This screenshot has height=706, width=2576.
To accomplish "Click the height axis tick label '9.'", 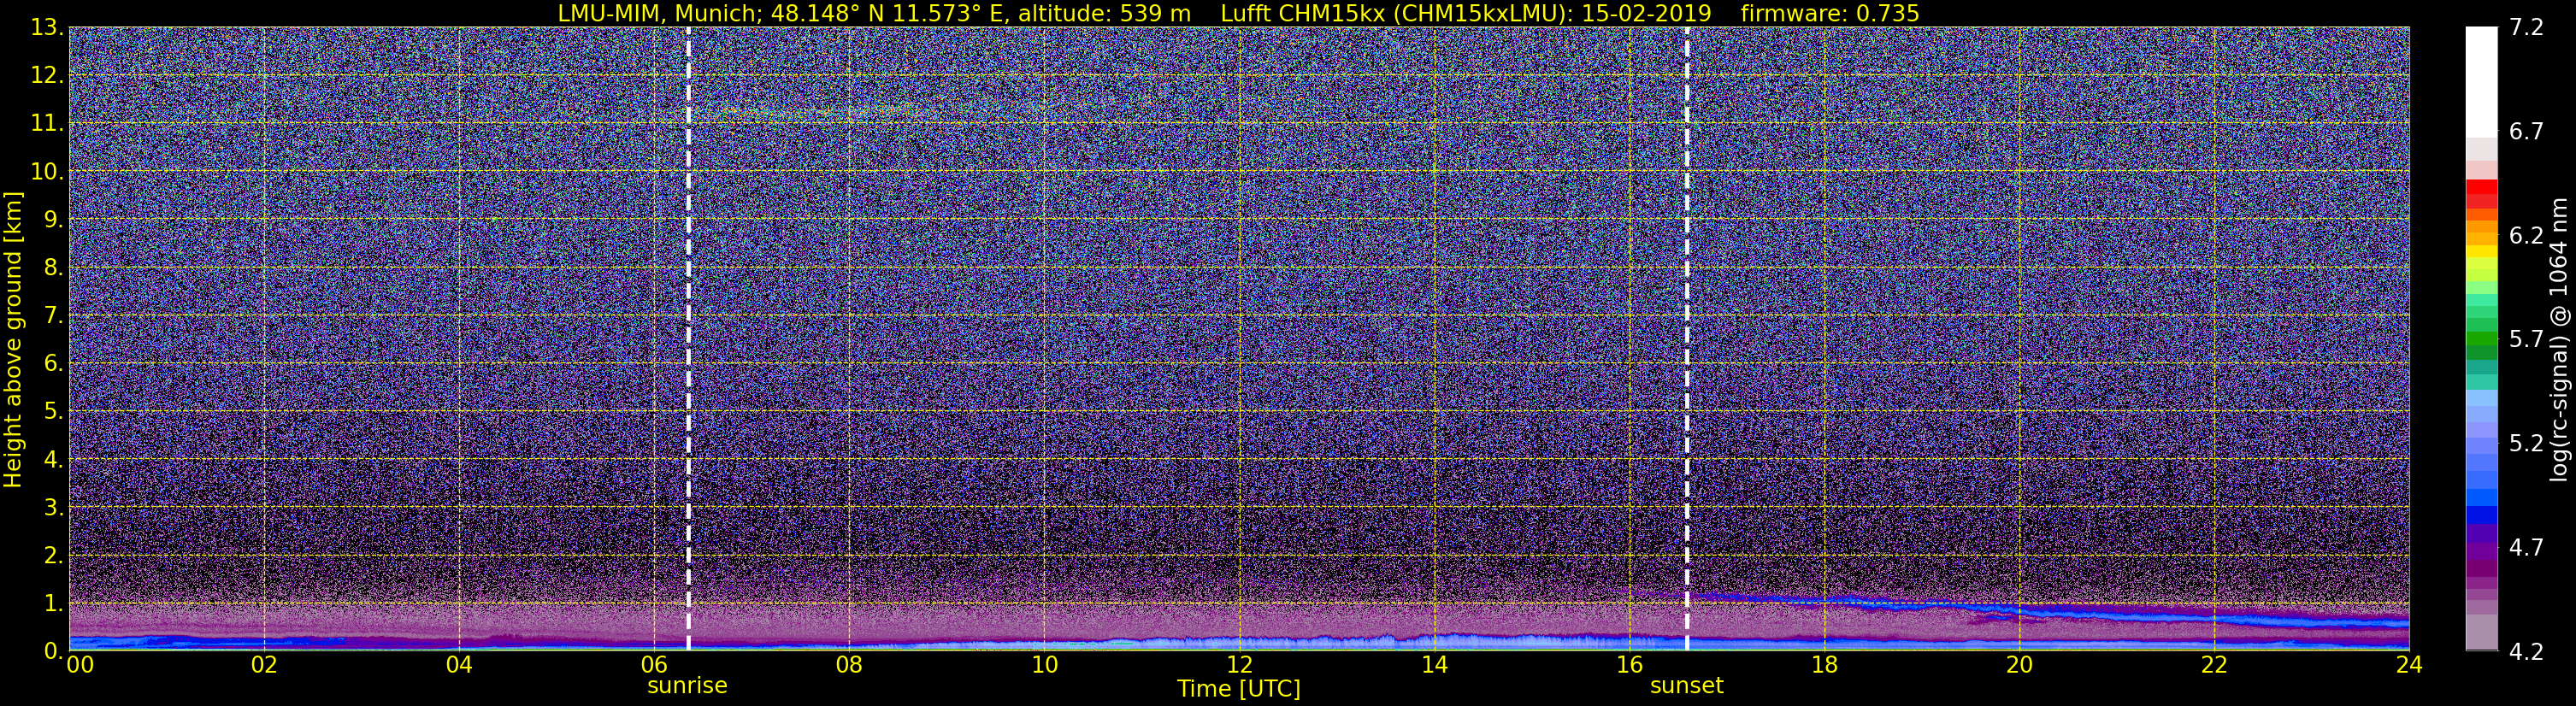I will [53, 220].
